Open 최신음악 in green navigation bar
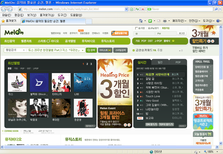223x154 pixels. 10,41
